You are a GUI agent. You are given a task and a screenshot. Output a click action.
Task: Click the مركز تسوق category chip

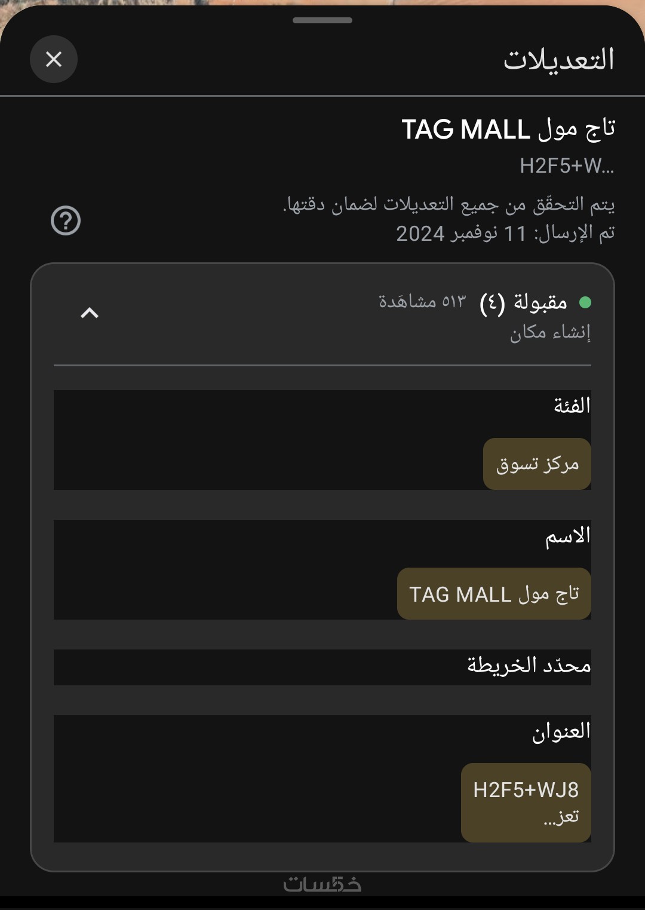[x=537, y=464]
